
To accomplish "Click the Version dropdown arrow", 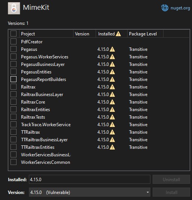I will (x=147, y=192).
